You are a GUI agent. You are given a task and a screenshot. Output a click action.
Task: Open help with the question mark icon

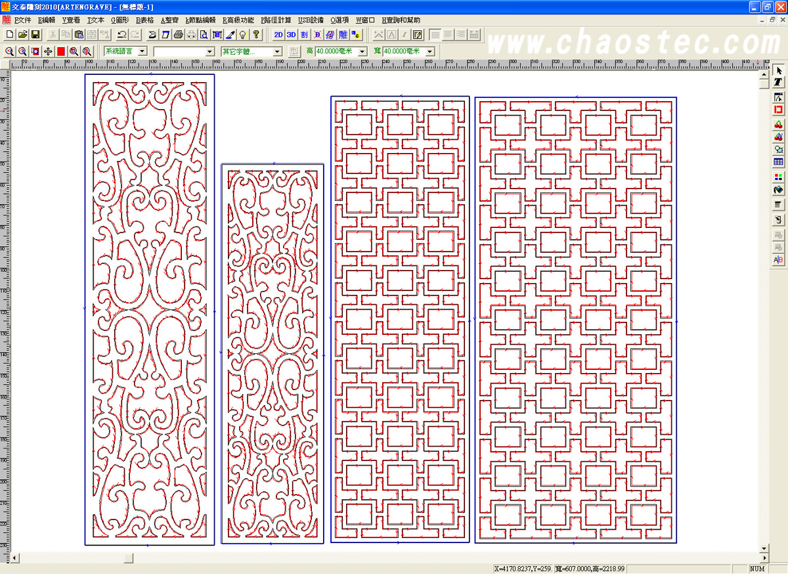[256, 34]
